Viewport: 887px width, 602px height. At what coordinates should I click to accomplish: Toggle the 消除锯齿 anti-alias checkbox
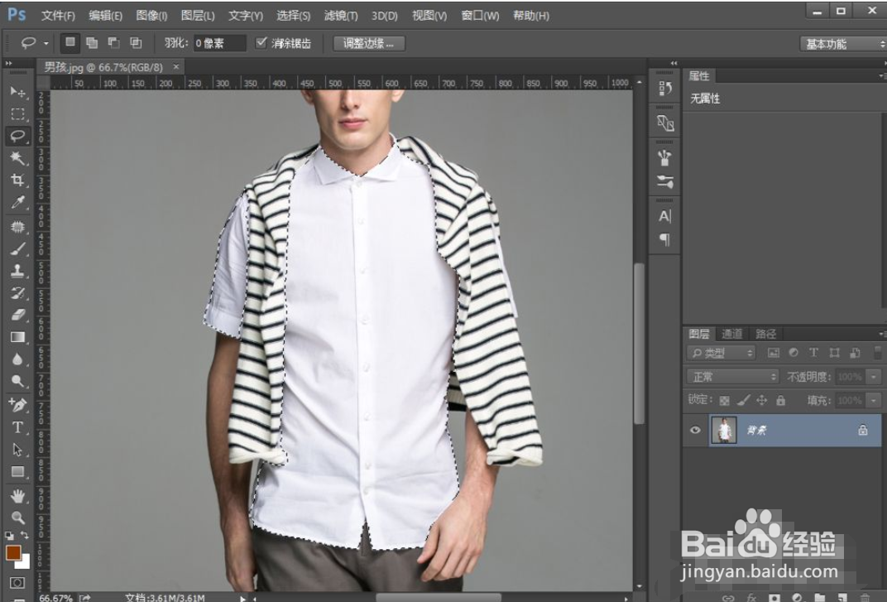tap(261, 42)
